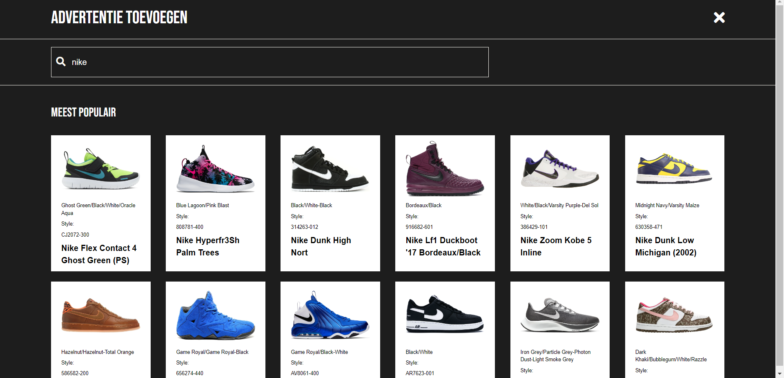Choose the Game Royal/Black-White basketball shoe image
The width and height of the screenshot is (784, 378).
[x=330, y=315]
